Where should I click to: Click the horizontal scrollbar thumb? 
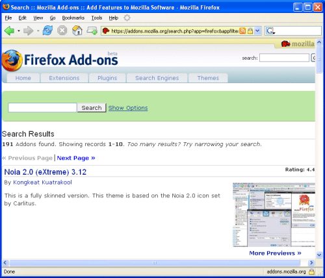point(155,262)
